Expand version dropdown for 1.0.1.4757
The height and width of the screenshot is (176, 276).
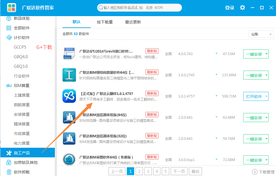216,96
